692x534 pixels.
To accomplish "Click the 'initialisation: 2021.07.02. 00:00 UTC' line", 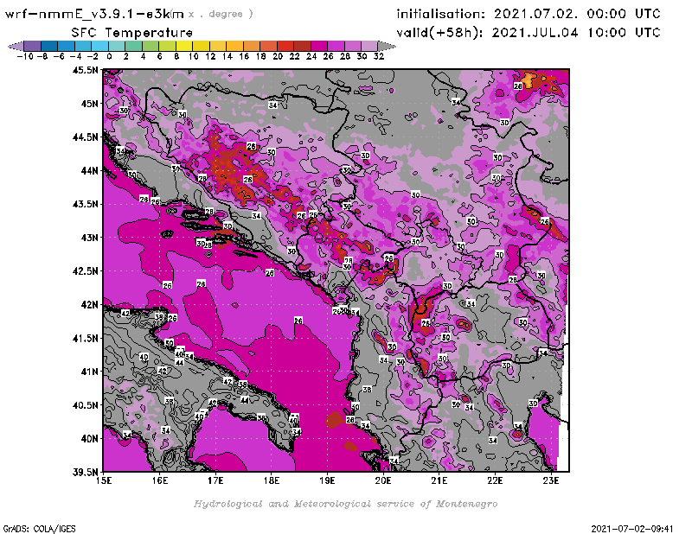I will pyautogui.click(x=529, y=14).
